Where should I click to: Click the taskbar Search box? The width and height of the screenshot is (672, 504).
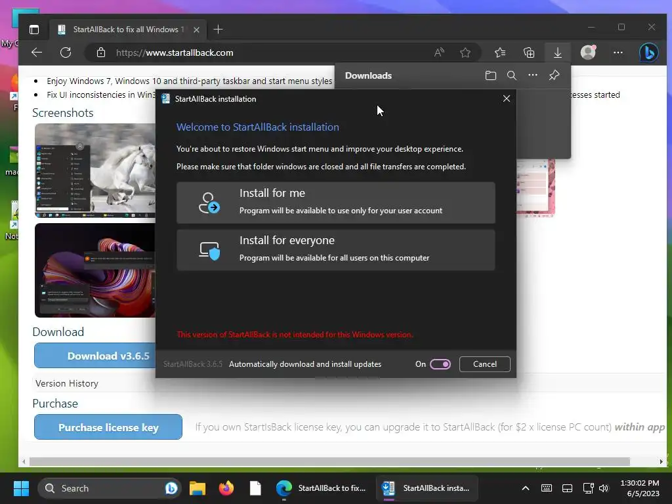[x=110, y=488]
